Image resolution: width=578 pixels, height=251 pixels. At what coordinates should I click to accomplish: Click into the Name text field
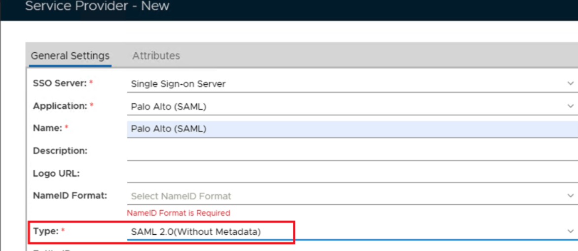[345, 129]
